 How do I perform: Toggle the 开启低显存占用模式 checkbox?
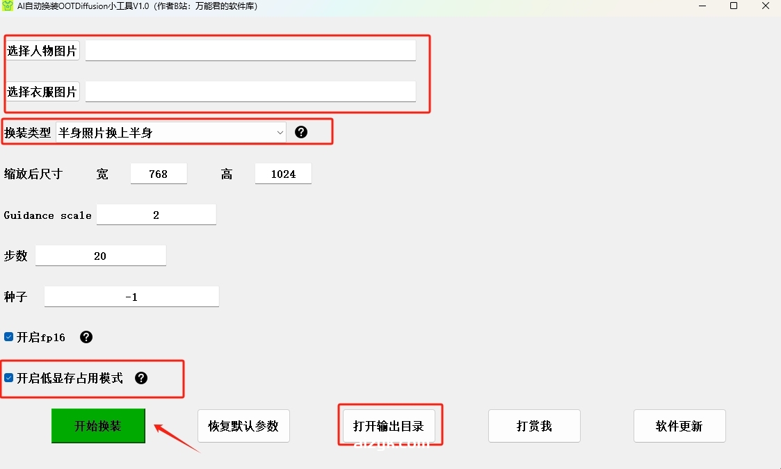tap(8, 377)
